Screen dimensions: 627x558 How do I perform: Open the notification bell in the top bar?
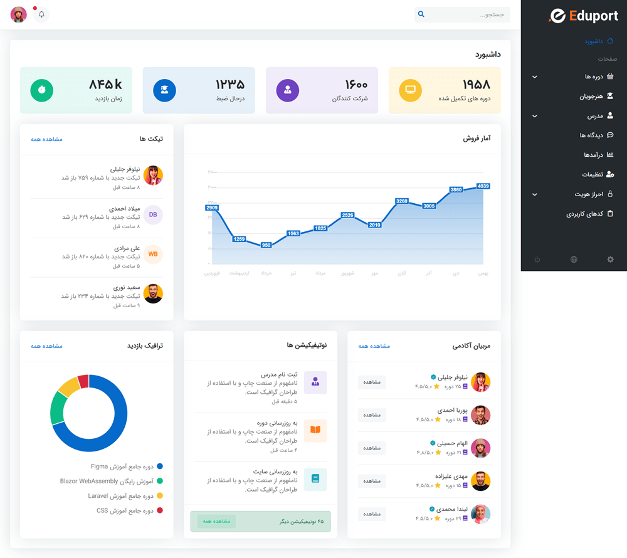point(41,14)
